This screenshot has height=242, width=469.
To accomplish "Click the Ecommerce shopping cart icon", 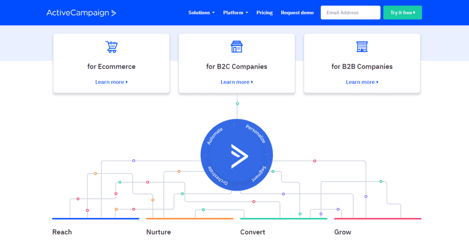I will [112, 47].
